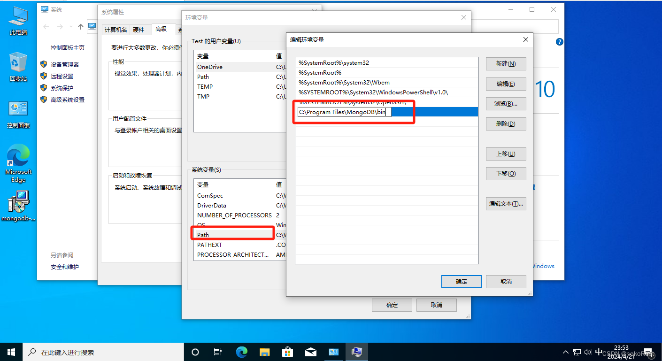Select TMP user variable row

[240, 96]
